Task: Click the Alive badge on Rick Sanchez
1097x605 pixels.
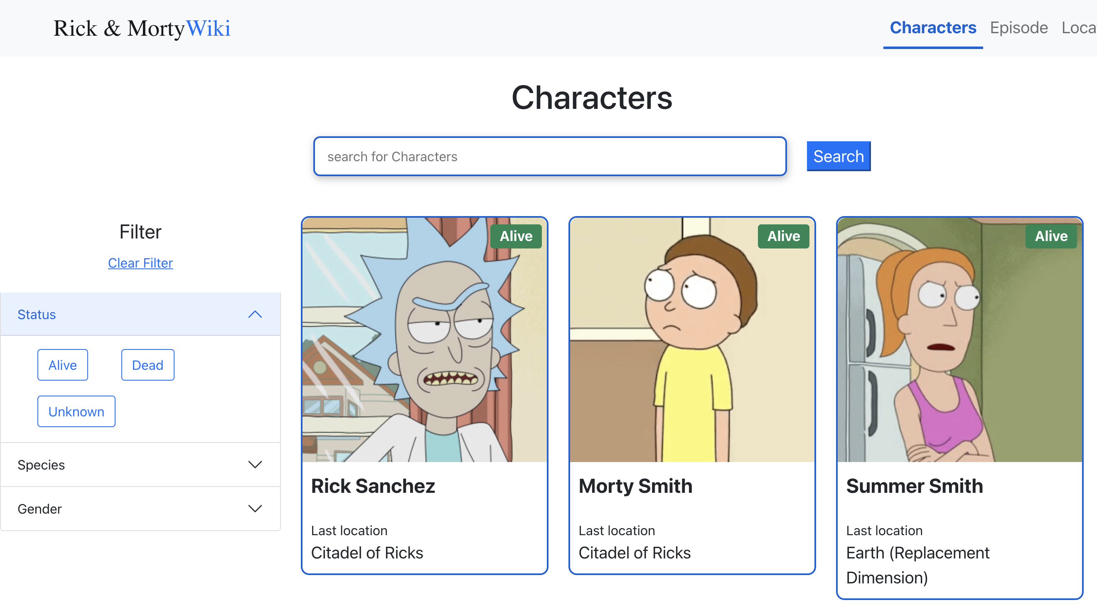Action: coord(516,236)
